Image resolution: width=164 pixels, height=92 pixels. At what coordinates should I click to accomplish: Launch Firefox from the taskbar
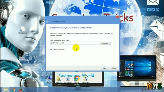click(x=21, y=90)
